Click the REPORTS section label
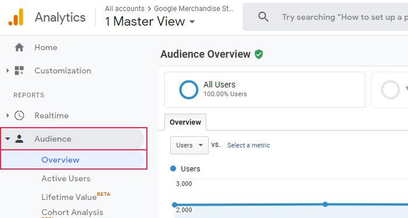Screen dimensions: 408x218 (x=29, y=95)
